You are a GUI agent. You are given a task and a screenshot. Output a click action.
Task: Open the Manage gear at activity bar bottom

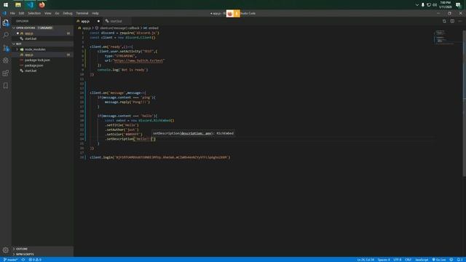pyautogui.click(x=5, y=250)
